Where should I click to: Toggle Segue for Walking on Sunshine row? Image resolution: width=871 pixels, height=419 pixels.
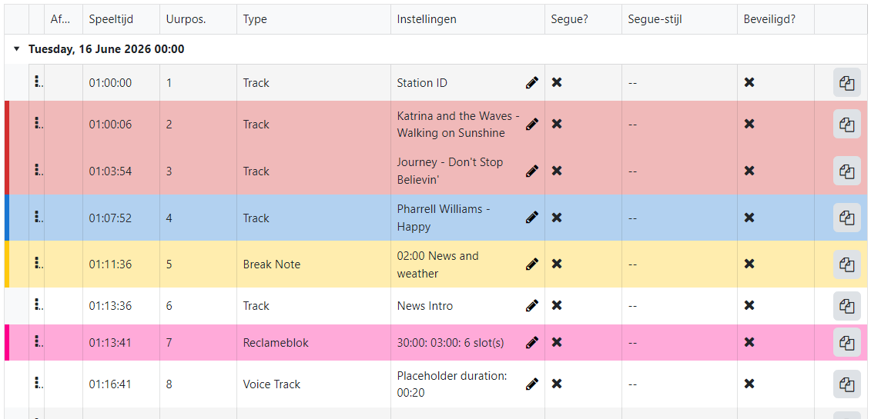[x=557, y=124]
